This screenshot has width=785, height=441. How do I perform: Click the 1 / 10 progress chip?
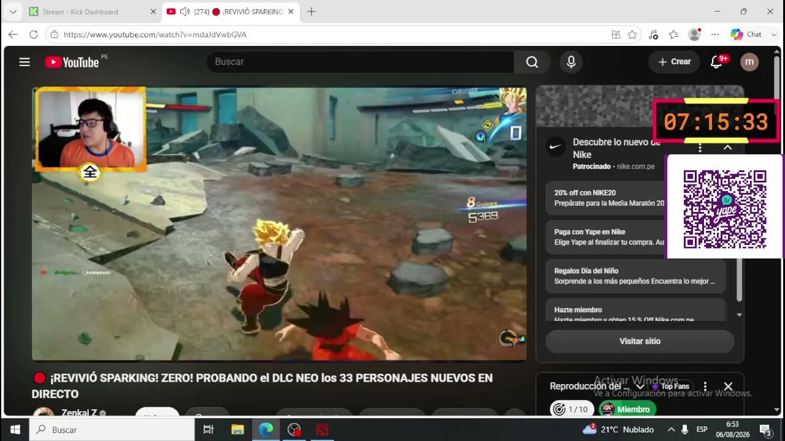tap(572, 409)
